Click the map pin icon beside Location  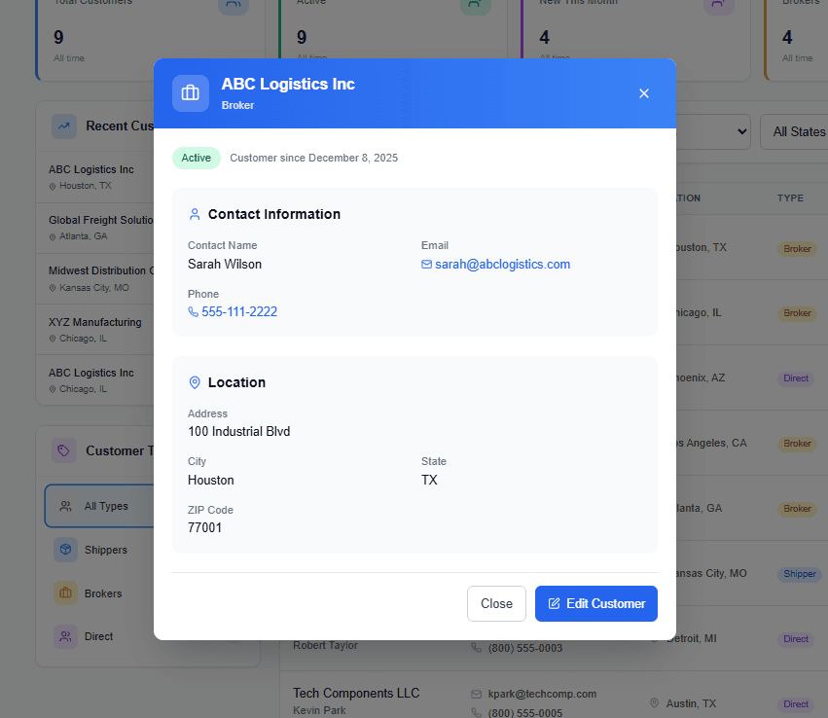pos(195,382)
